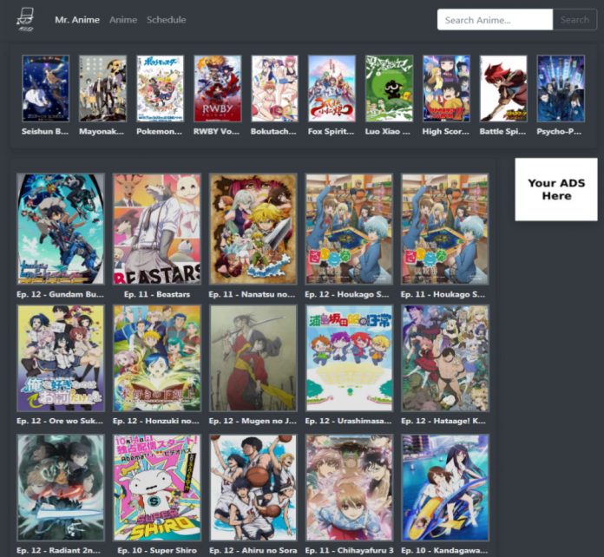Viewport: 604px width, 557px height.
Task: Open the Seishun B... poster thumbnail
Action: (x=46, y=88)
